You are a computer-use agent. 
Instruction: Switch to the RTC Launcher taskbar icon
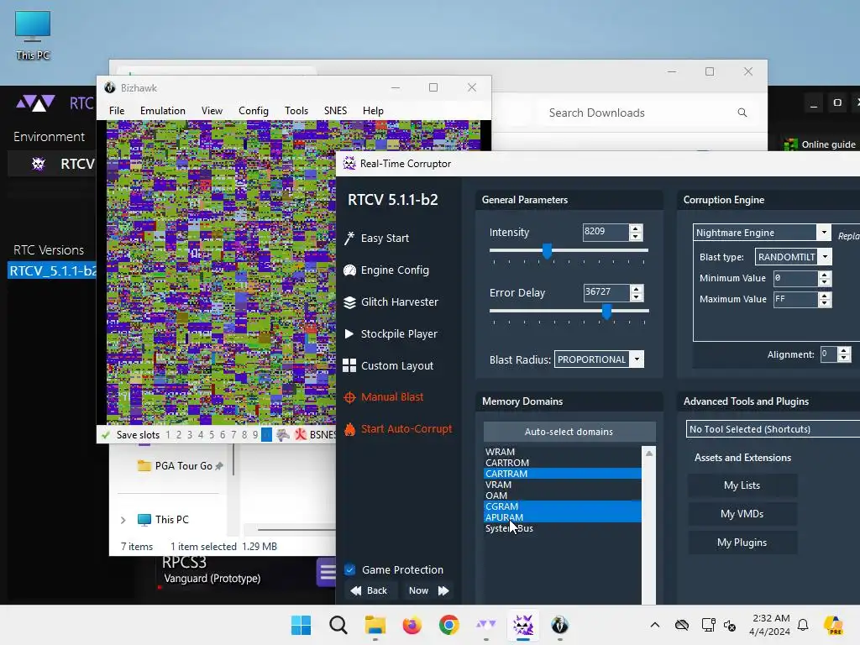(486, 625)
